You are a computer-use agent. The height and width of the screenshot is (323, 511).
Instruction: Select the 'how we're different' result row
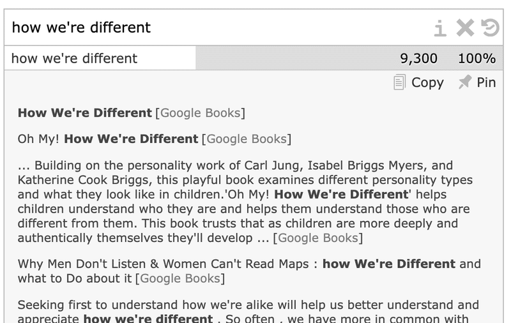pyautogui.click(x=254, y=58)
